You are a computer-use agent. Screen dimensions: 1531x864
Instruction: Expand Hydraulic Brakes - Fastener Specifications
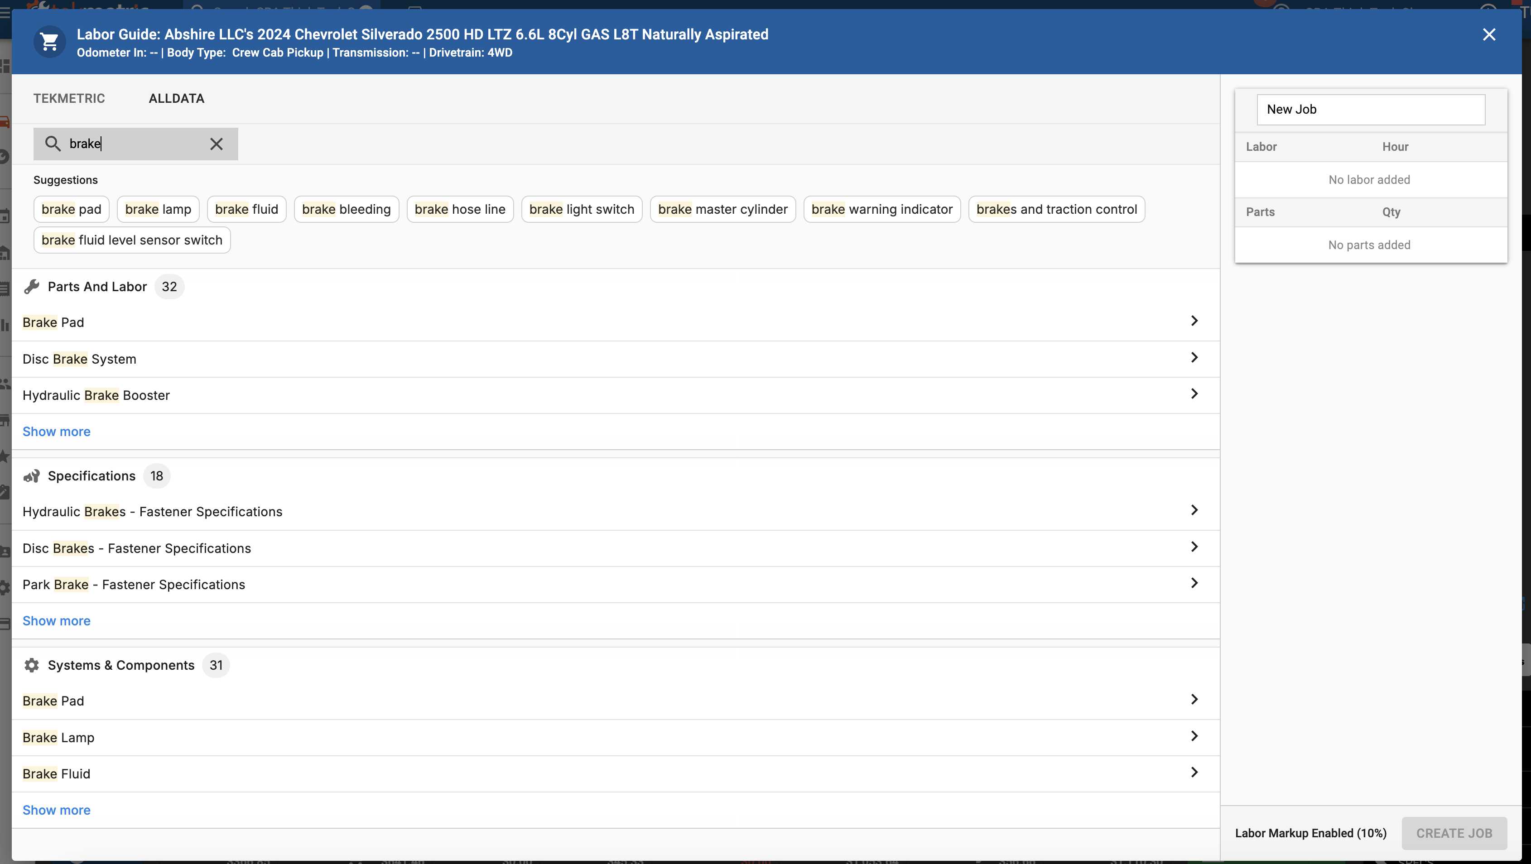616,512
